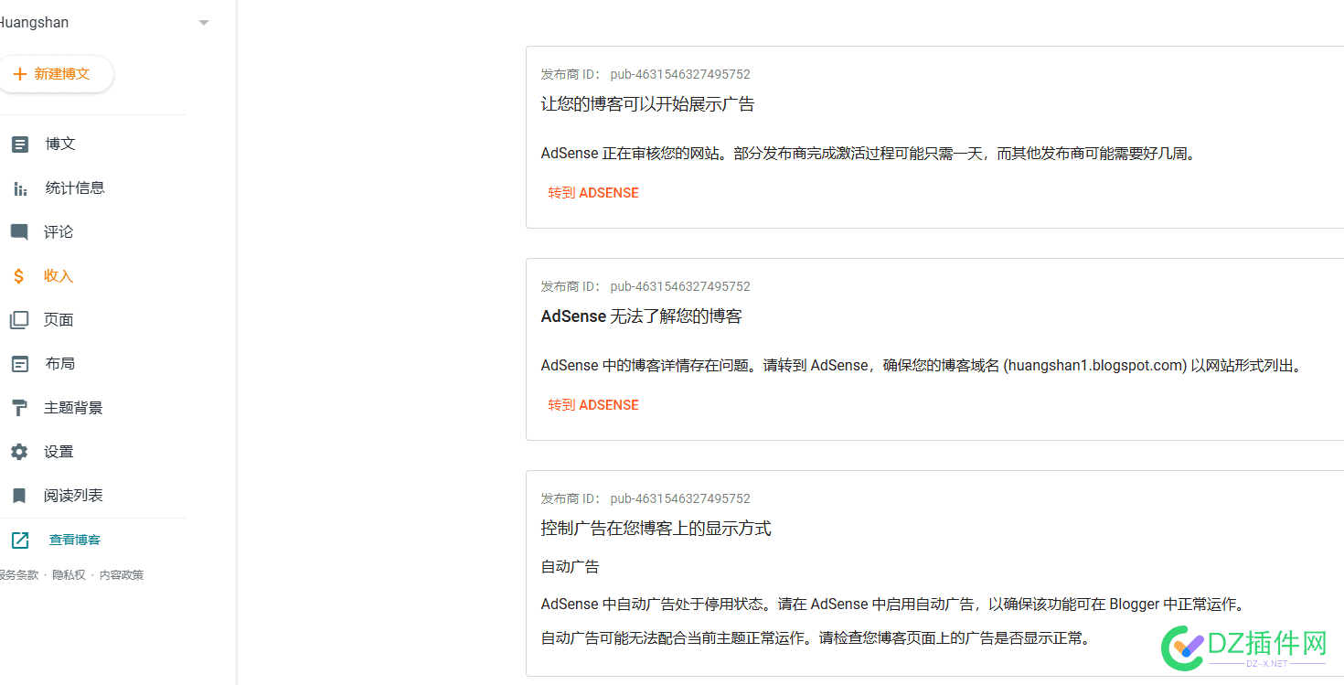Open the 内容政策 content policy link
Screen dimensions: 1344x685
[x=122, y=575]
